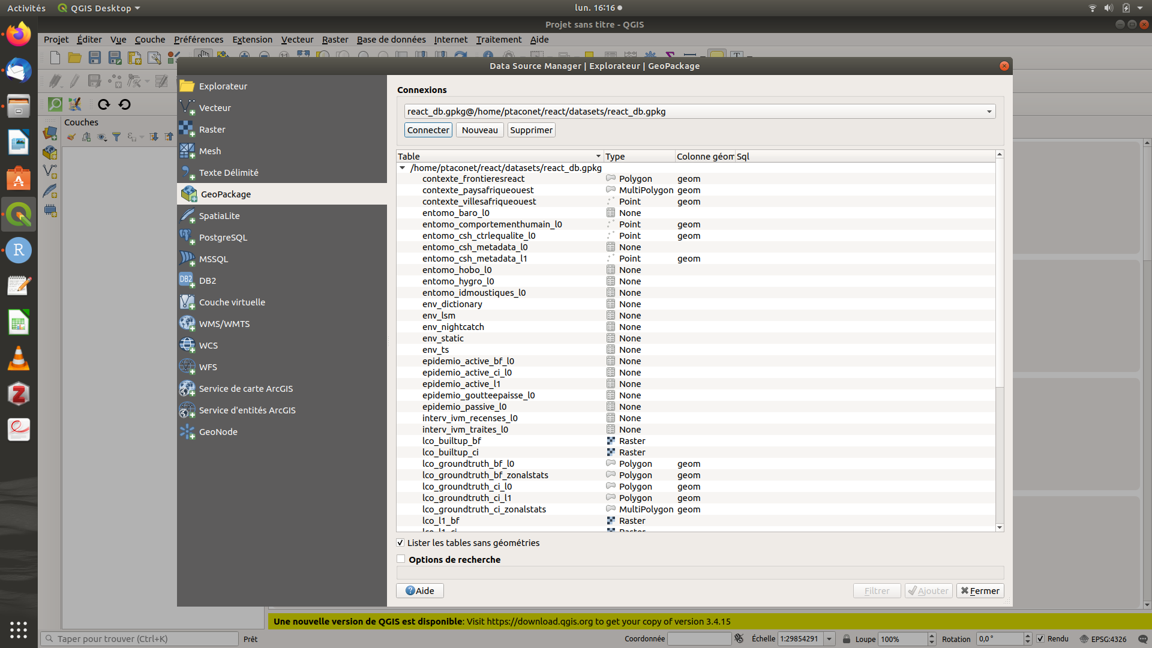Open the Traitement menu
Image resolution: width=1152 pixels, height=648 pixels.
pyautogui.click(x=499, y=40)
